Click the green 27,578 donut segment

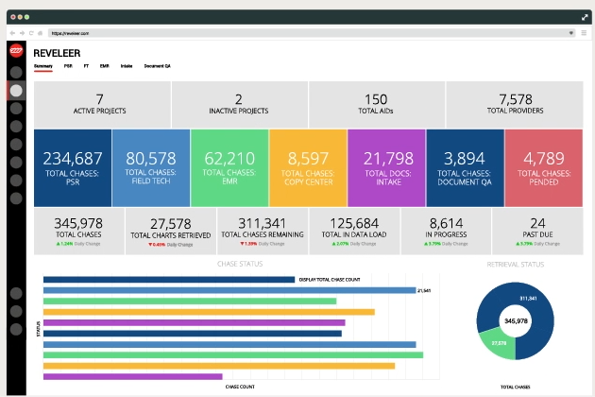pos(498,345)
